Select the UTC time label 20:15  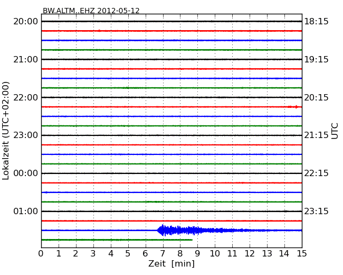click(316, 97)
